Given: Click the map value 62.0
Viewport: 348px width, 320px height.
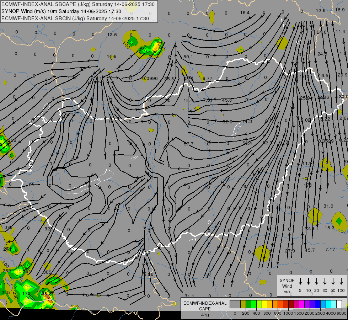Looking at the screenshot, I should tap(267, 143).
